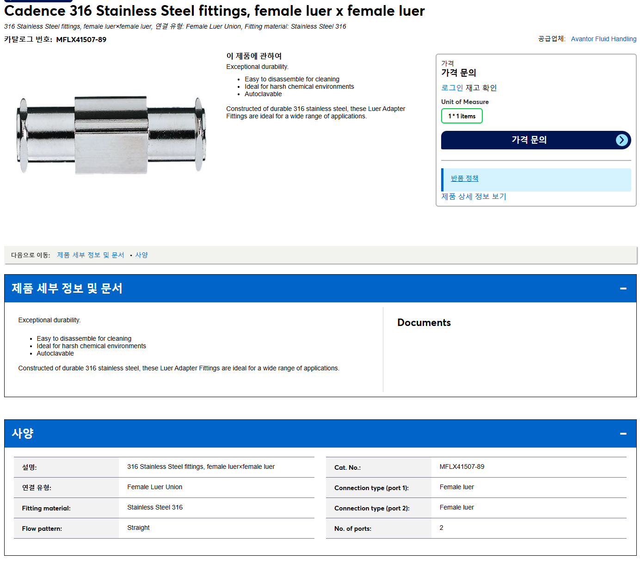The height and width of the screenshot is (565, 640).
Task: Select the 1 * 1 items unit option
Action: pyautogui.click(x=462, y=116)
